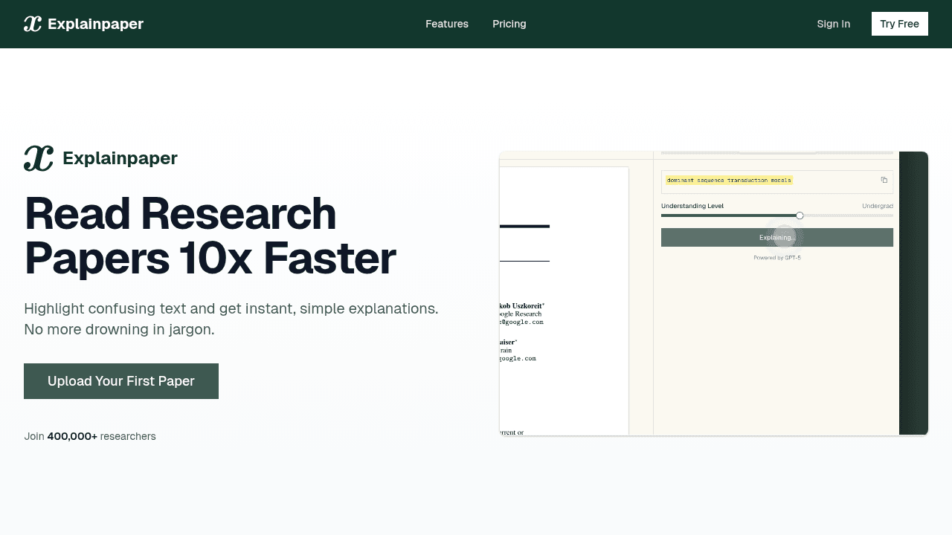The image size is (952, 535).
Task: Open the Explainpaper header brand name link
Action: click(x=95, y=24)
